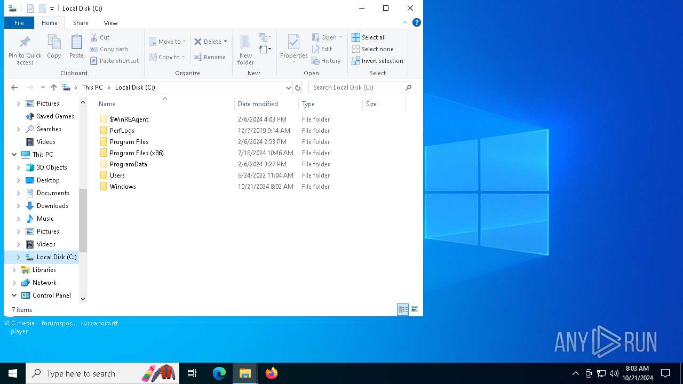683x384 pixels.
Task: Click Copy path in the ribbon
Action: pyautogui.click(x=109, y=49)
